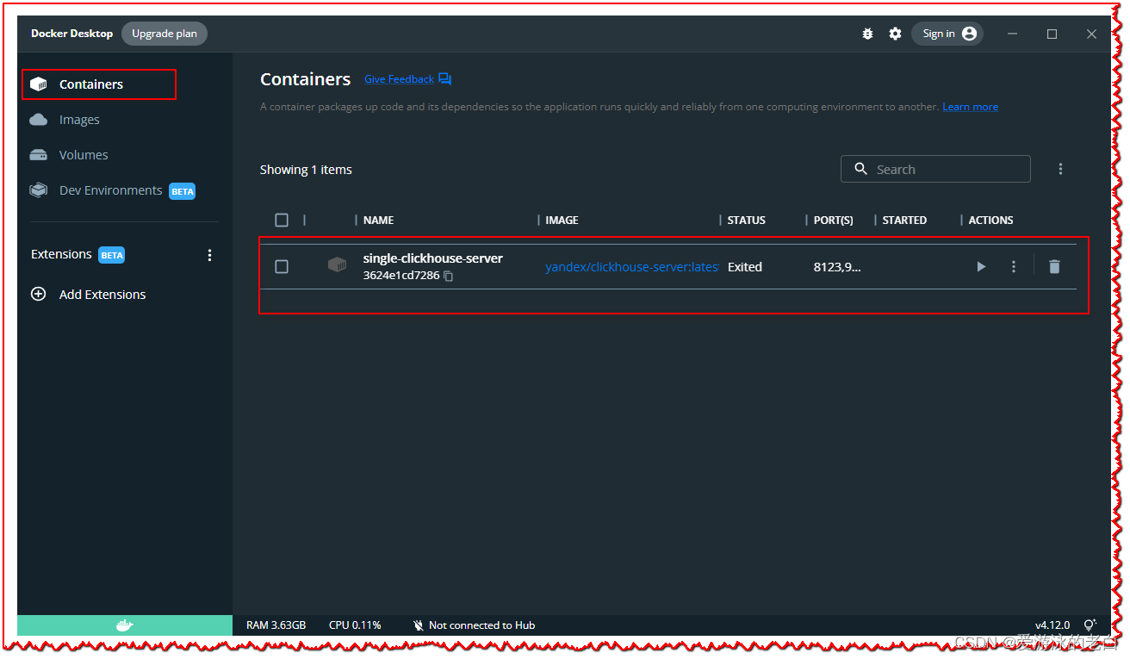Click the Exited status cell
1130x659 pixels.
pos(744,267)
